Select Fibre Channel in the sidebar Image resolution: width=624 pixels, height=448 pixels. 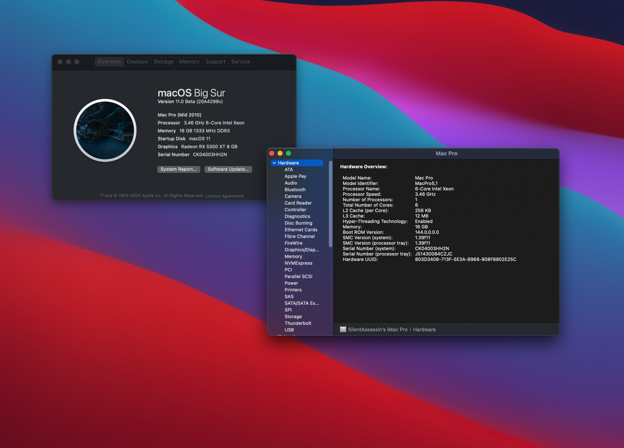coord(300,236)
